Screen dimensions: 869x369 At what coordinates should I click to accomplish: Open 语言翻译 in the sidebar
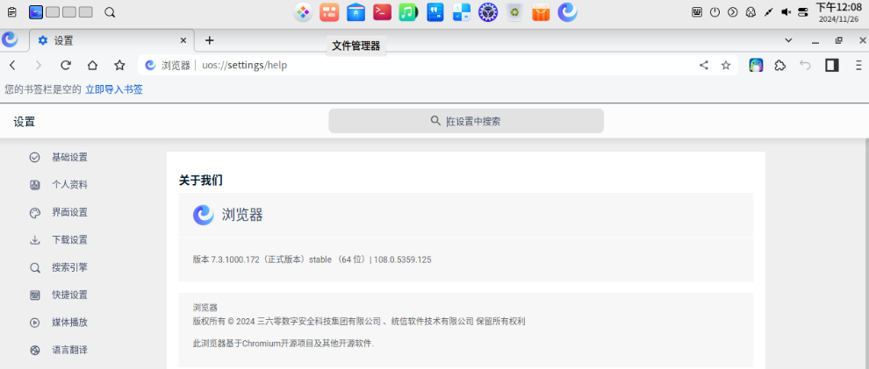point(70,351)
